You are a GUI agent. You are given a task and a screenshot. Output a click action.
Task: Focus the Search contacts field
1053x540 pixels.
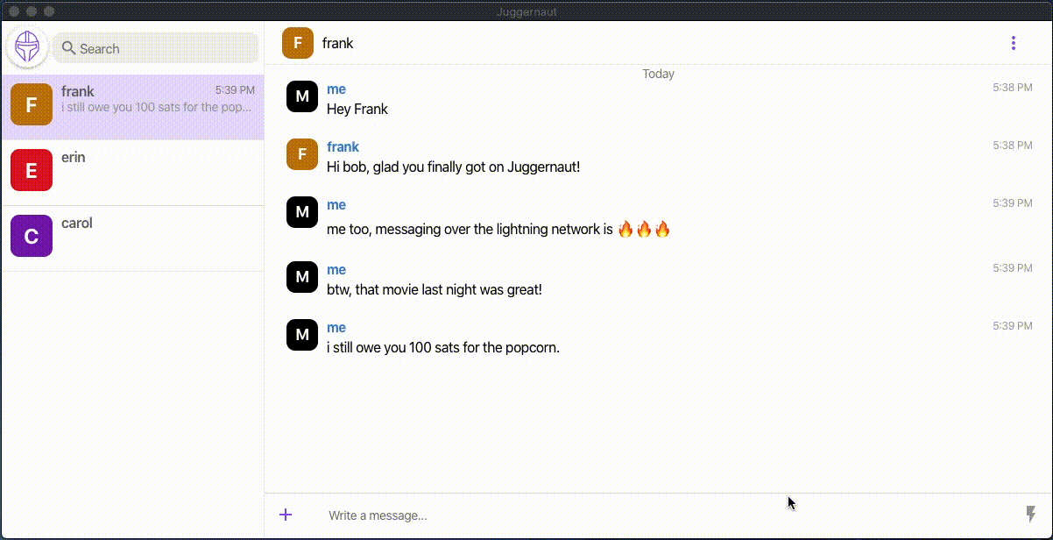pyautogui.click(x=162, y=48)
